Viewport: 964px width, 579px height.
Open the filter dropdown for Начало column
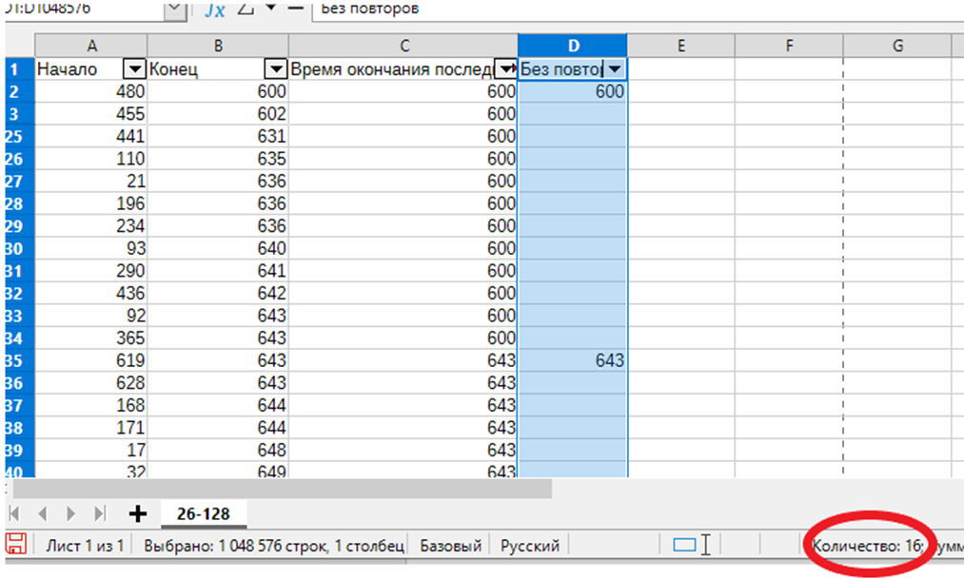pos(135,69)
